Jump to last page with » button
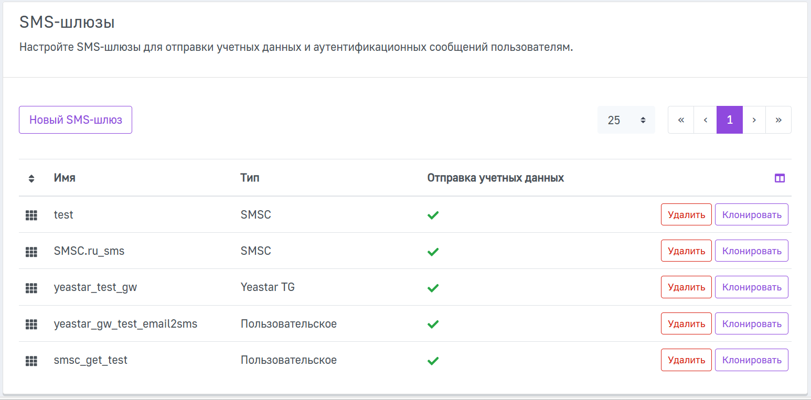The height and width of the screenshot is (400, 811). coord(778,120)
